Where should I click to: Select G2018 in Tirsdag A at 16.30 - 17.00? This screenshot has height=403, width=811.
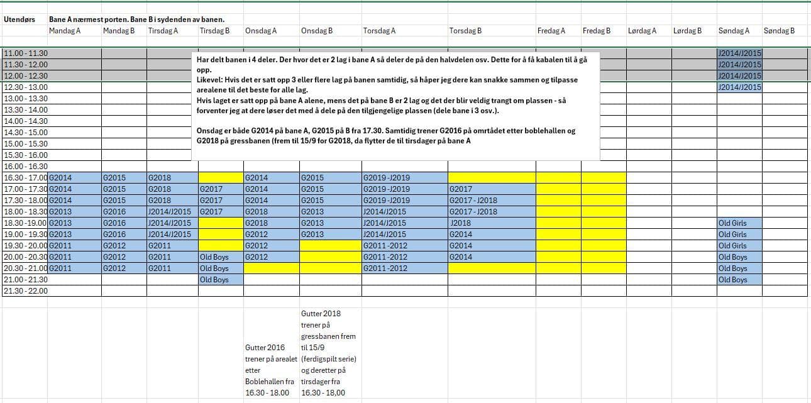coord(172,178)
